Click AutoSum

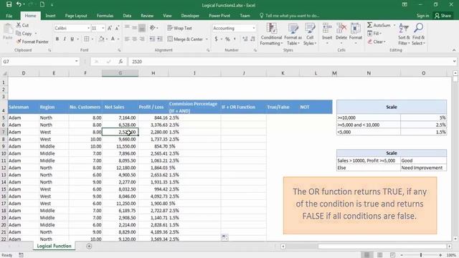click(379, 25)
